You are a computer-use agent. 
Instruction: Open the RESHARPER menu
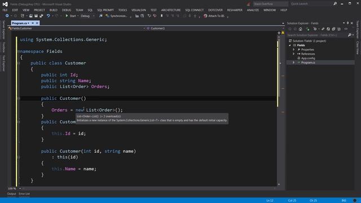tap(235, 10)
